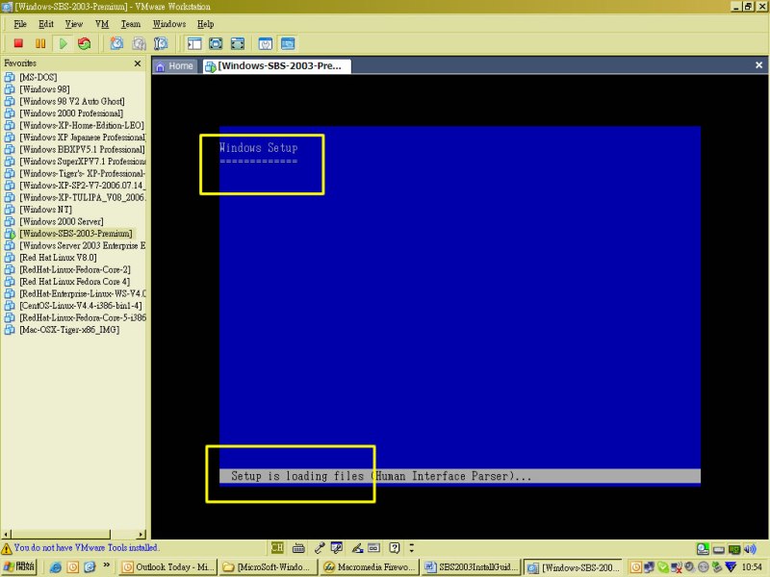Close the Favorites panel
This screenshot has height=577, width=770.
[x=138, y=63]
